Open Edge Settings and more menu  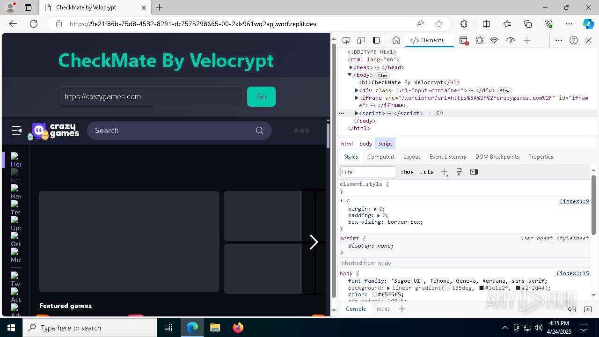[569, 24]
